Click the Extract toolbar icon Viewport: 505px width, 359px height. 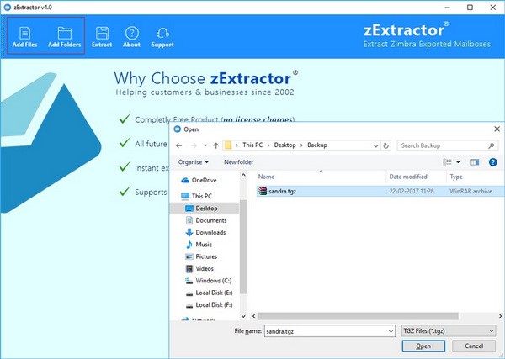pos(102,36)
